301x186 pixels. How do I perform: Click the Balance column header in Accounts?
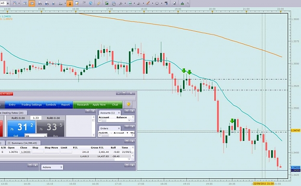tap(121, 117)
